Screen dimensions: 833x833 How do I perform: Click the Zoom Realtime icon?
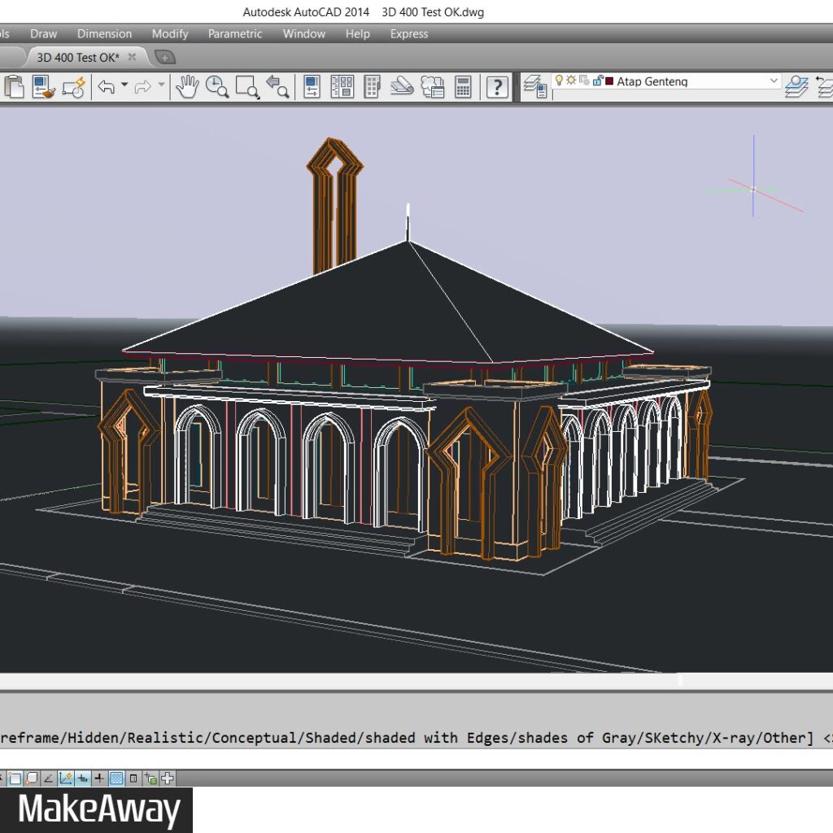click(x=216, y=86)
